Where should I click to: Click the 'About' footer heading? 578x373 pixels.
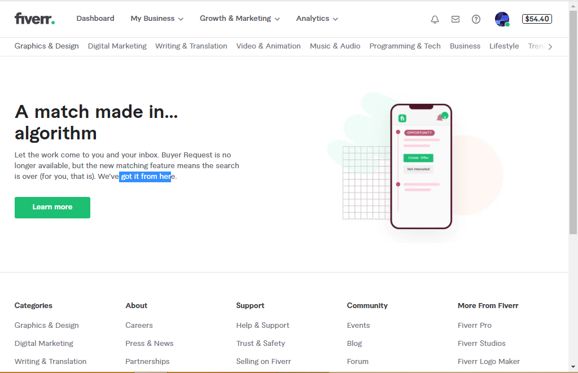click(137, 305)
